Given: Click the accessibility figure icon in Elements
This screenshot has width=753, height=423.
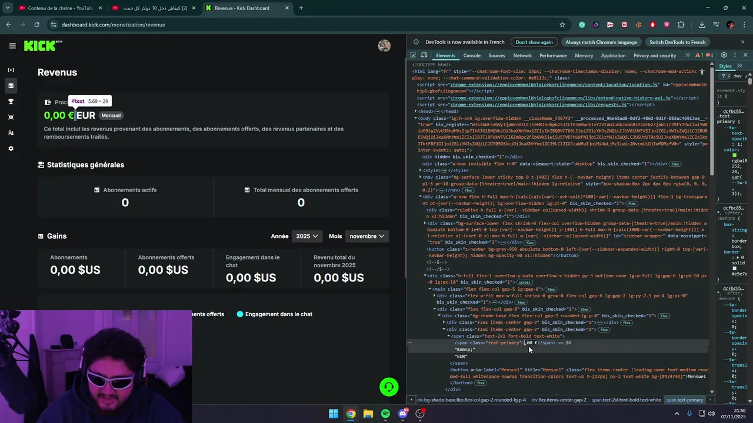Looking at the screenshot, I should [702, 72].
